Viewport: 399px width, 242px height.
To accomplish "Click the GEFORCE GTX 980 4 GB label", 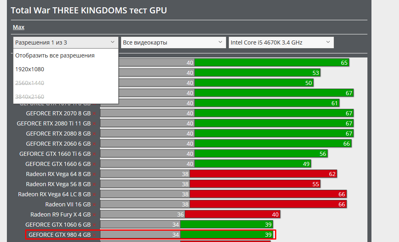I will [60, 235].
